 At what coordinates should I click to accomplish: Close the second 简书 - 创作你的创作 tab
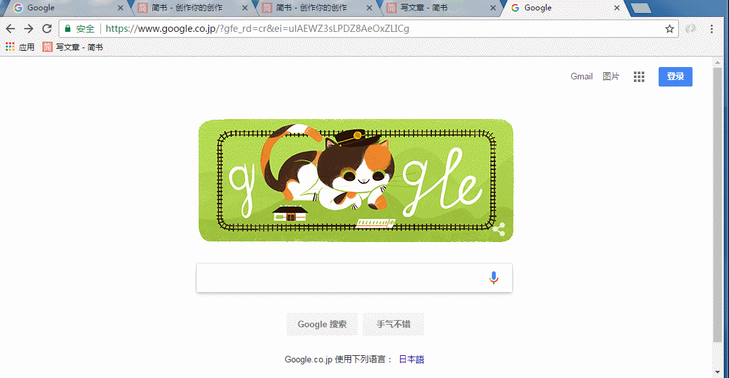[369, 8]
